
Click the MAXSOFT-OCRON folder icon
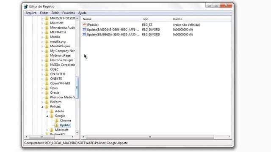47,18
